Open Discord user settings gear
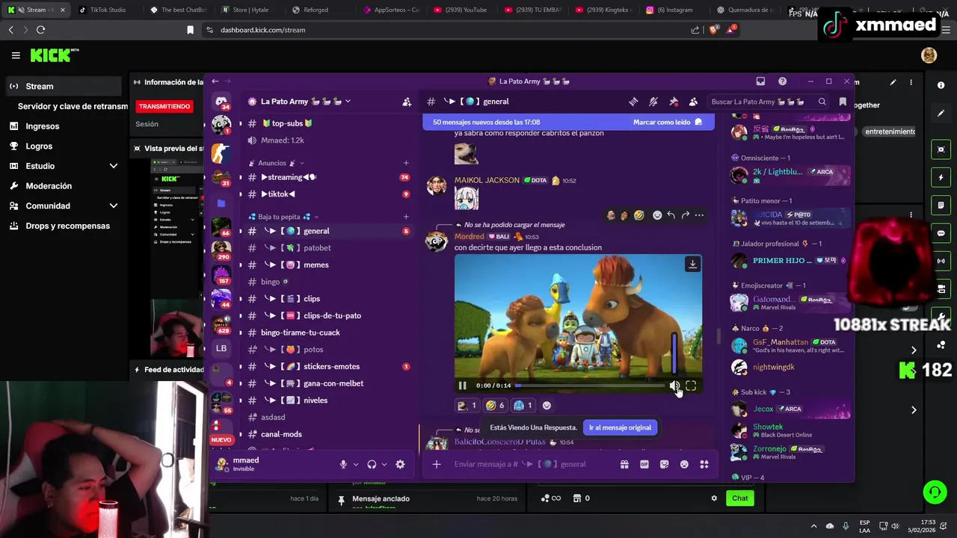 400,464
